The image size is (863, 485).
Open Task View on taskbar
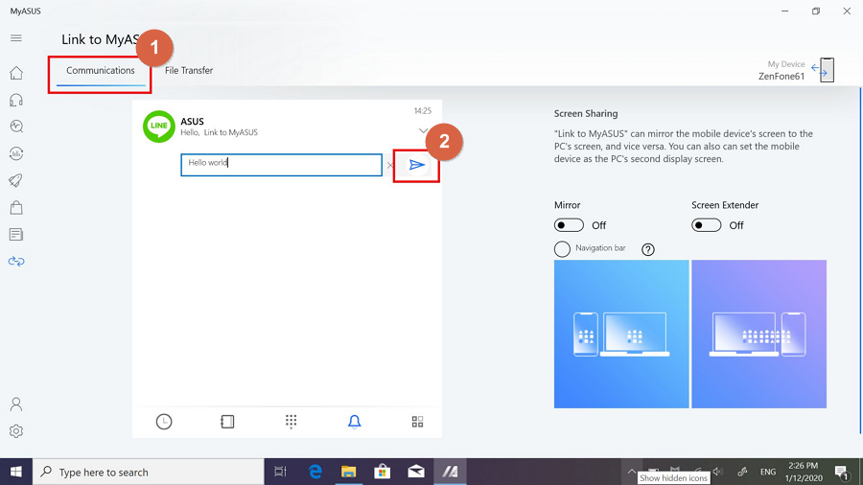click(281, 472)
